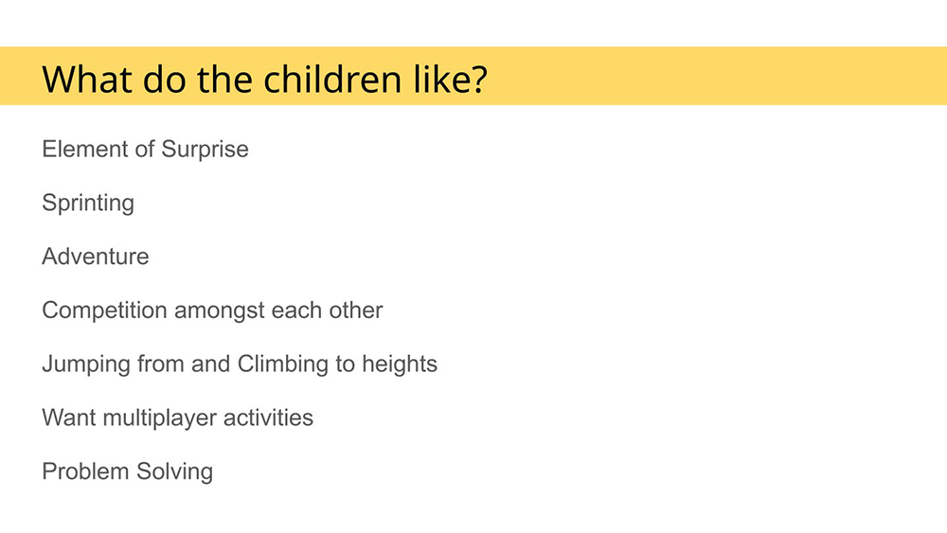Click the "Competition amongst each other" line

tap(212, 311)
